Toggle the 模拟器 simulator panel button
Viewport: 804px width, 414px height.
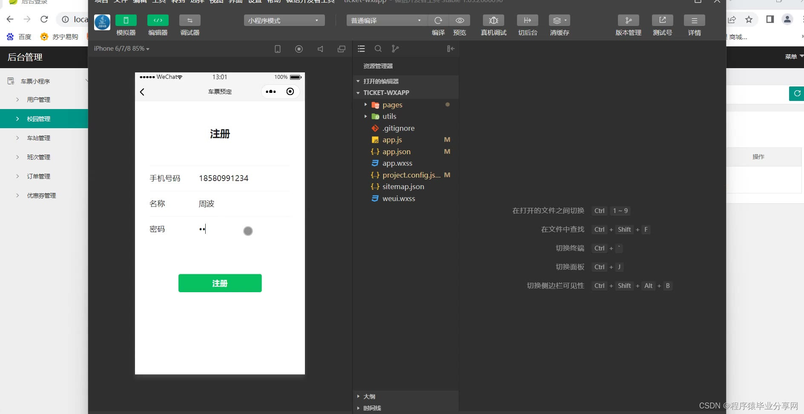pos(126,20)
